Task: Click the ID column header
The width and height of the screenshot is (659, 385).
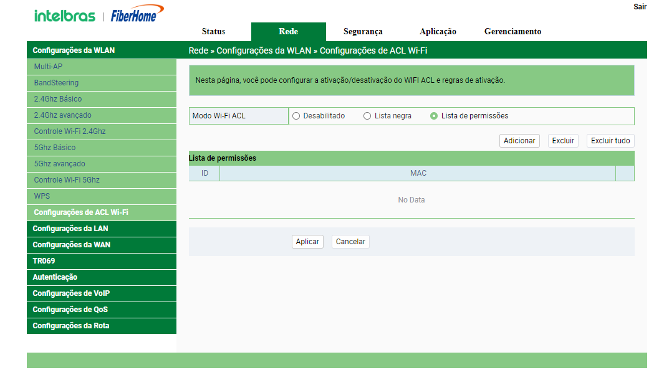Action: pyautogui.click(x=204, y=173)
